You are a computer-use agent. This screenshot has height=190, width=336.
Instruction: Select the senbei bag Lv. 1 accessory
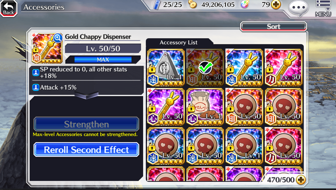[205, 107]
